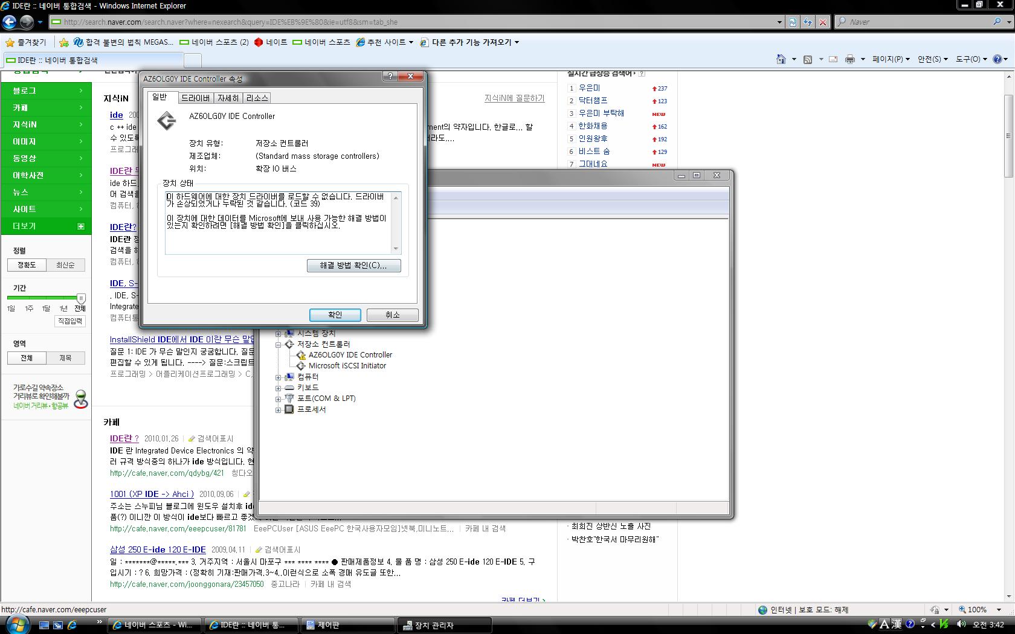Click the device status text scrollbar down arrow
The image size is (1015, 634).
(x=396, y=249)
